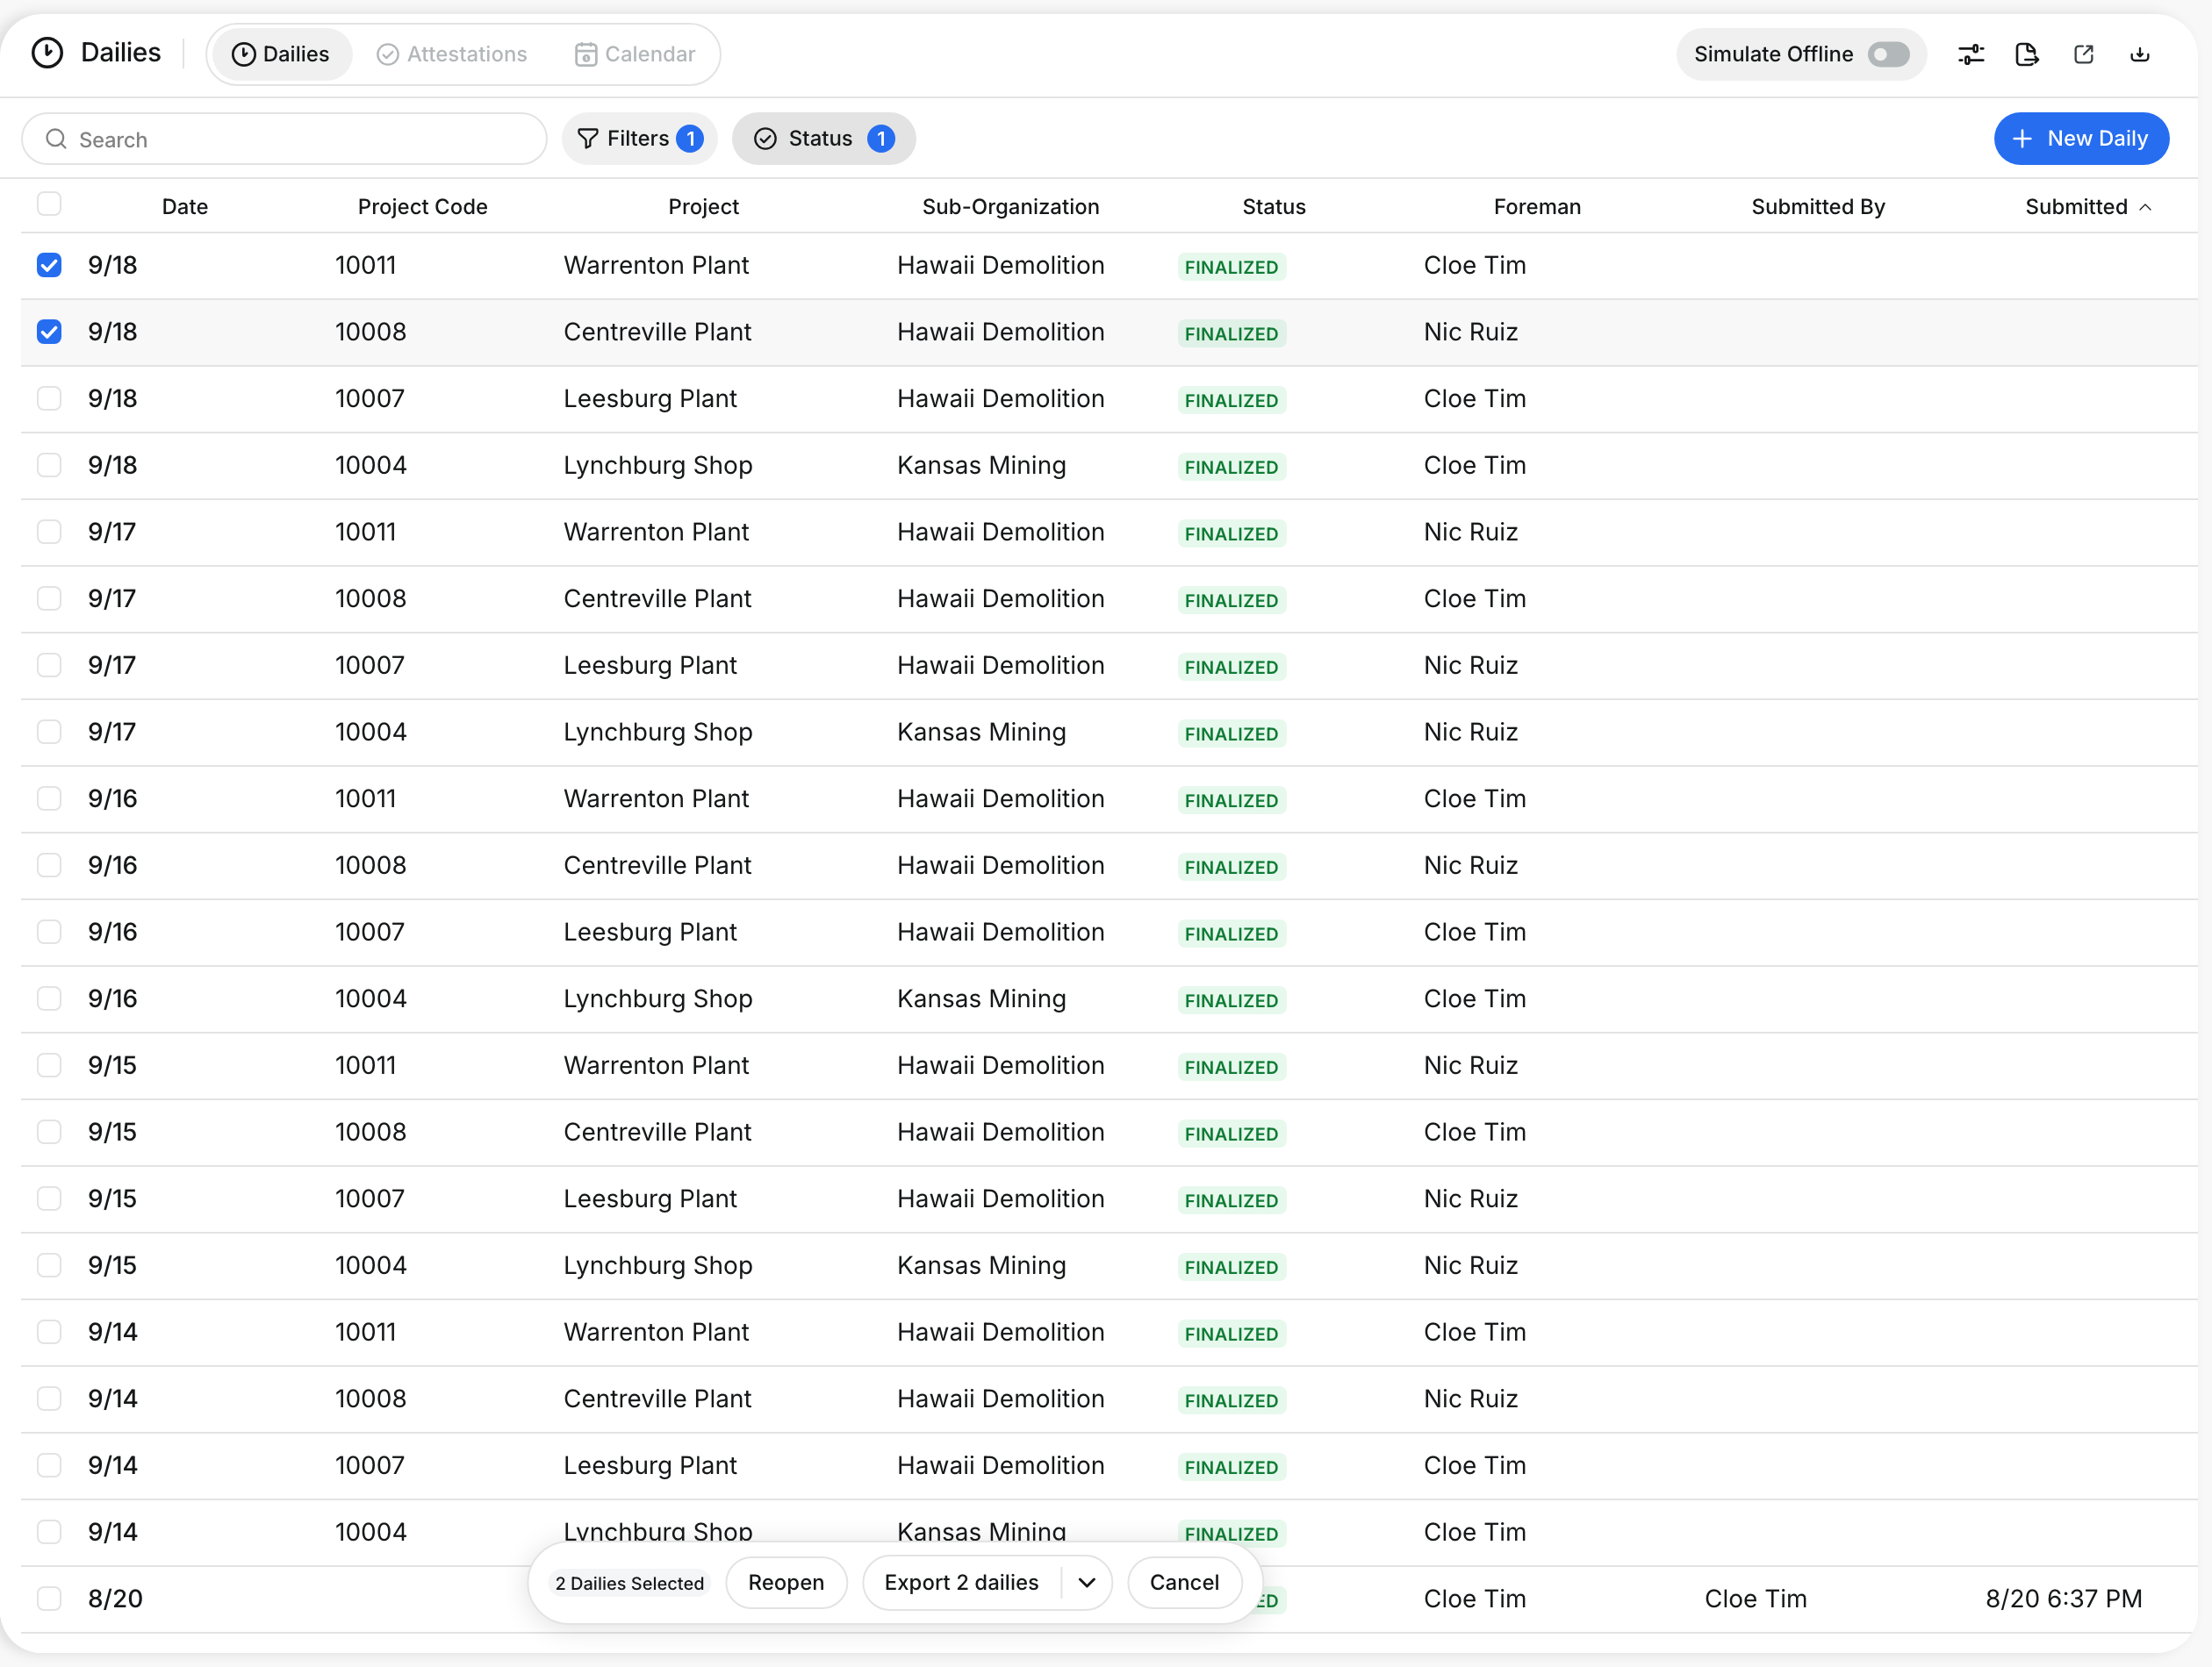Expand export options chevron next to Export
The image size is (2212, 1667).
tap(1087, 1582)
